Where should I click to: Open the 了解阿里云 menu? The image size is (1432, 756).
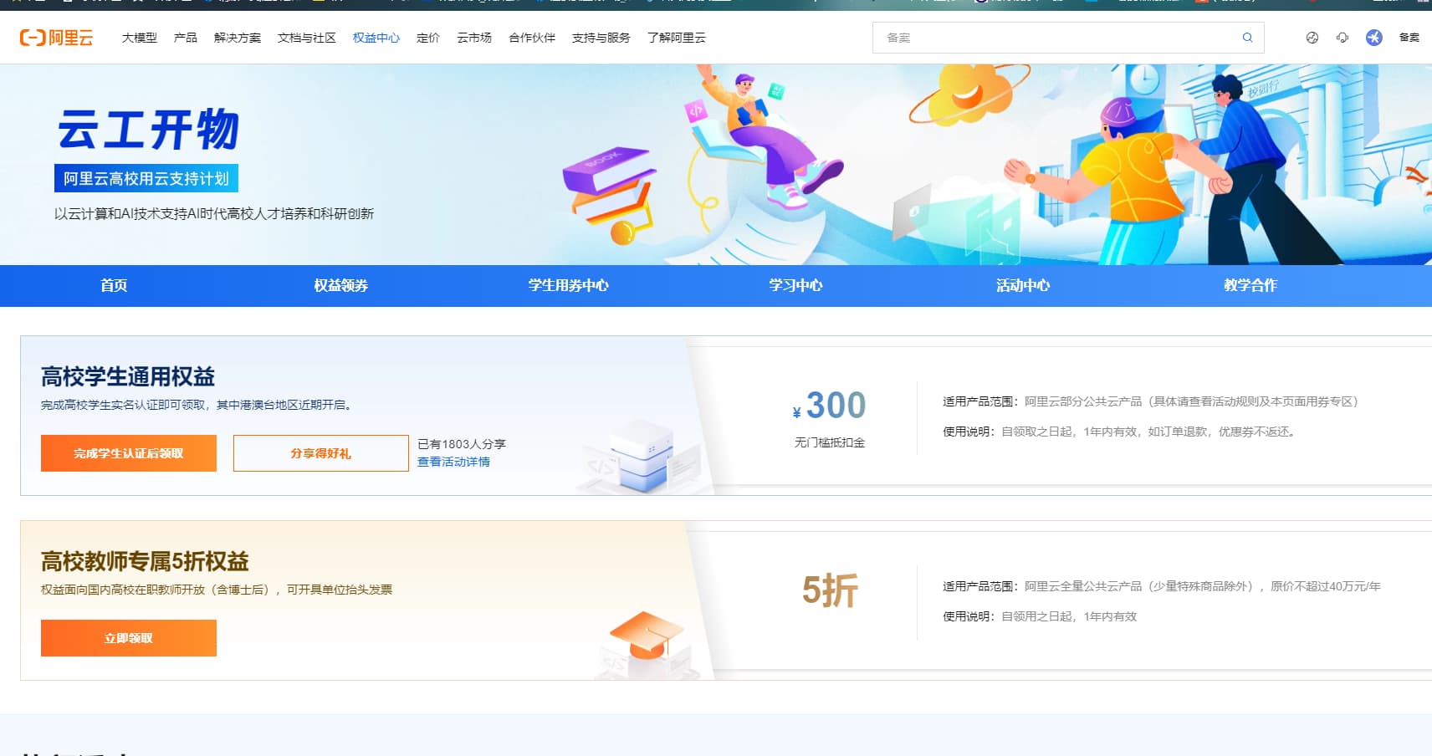click(x=677, y=38)
